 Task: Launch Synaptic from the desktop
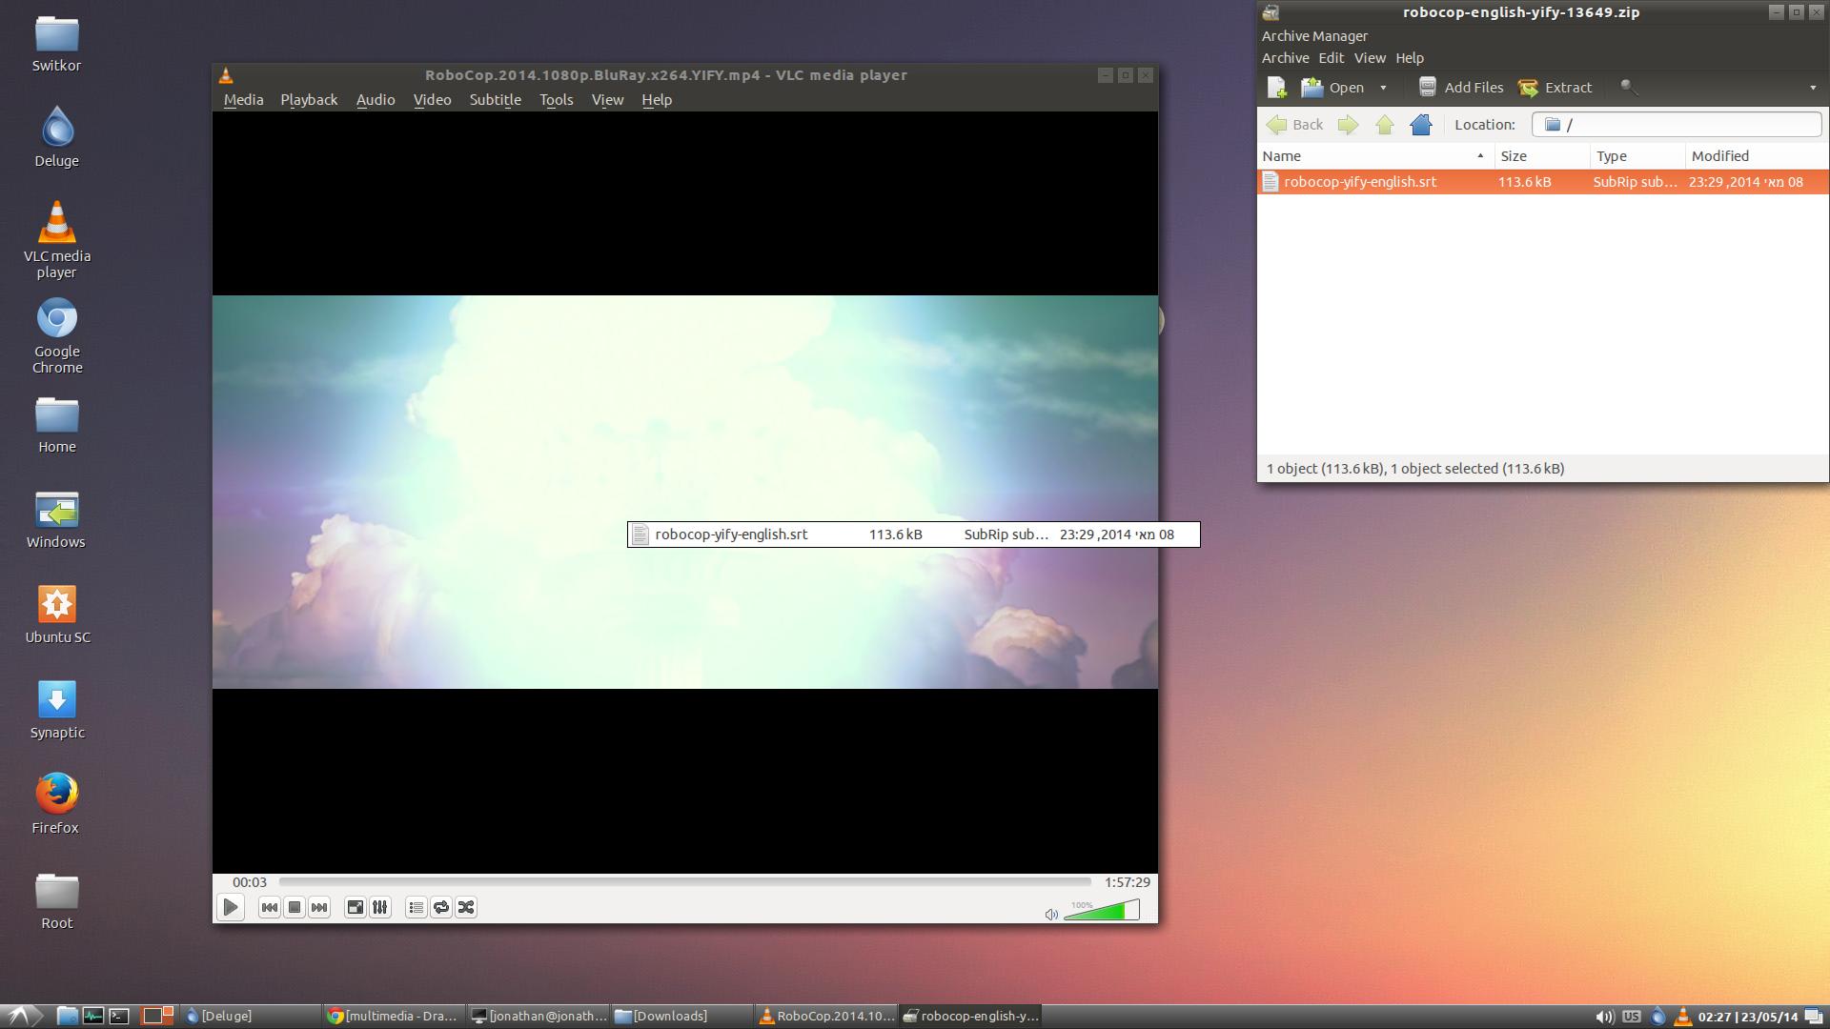click(x=56, y=711)
